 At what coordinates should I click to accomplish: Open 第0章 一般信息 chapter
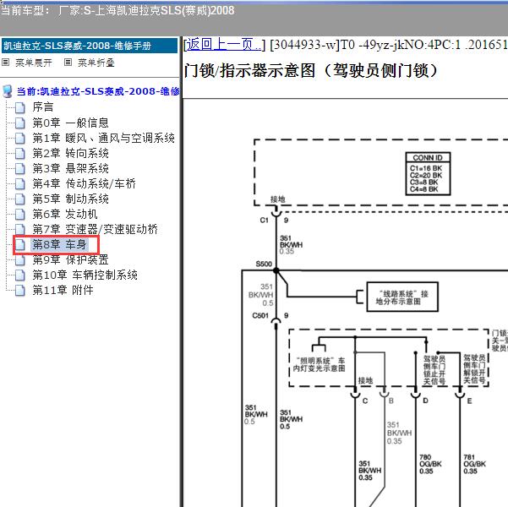point(70,123)
